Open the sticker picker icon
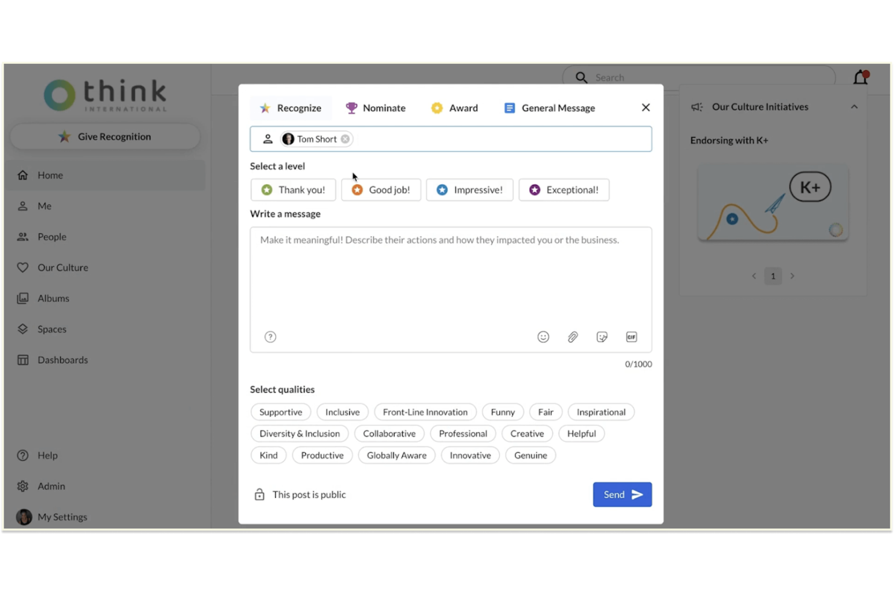This screenshot has width=894, height=596. pyautogui.click(x=602, y=337)
